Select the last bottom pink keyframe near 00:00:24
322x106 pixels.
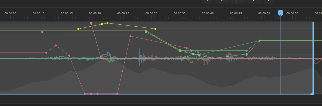click(x=118, y=94)
